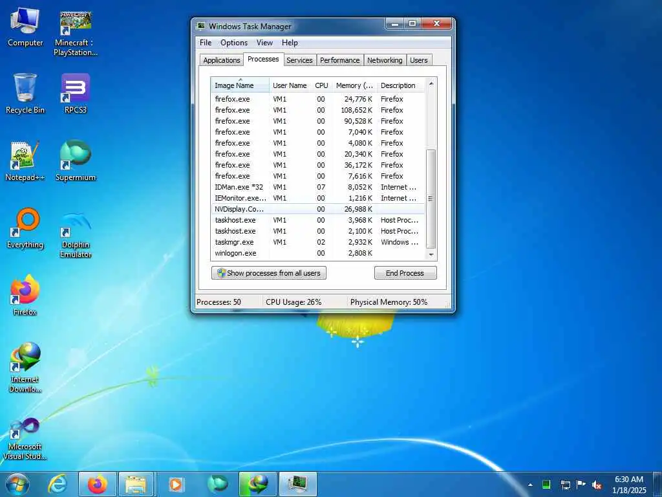
Task: Open Supermium from the taskbar
Action: [218, 484]
